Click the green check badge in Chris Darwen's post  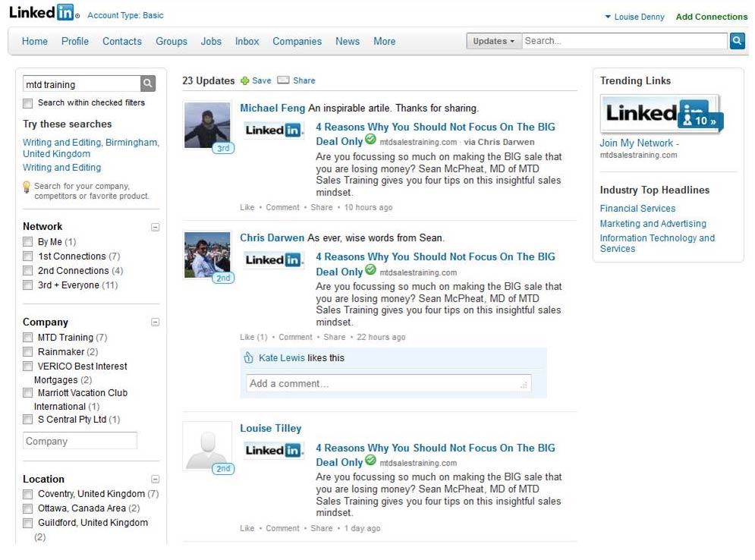click(370, 269)
